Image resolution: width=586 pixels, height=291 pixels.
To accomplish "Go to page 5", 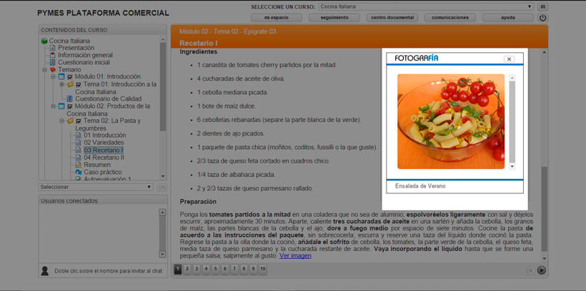I will [216, 269].
